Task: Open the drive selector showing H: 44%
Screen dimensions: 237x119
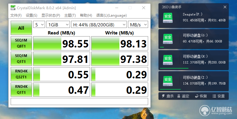Action: 99,25
